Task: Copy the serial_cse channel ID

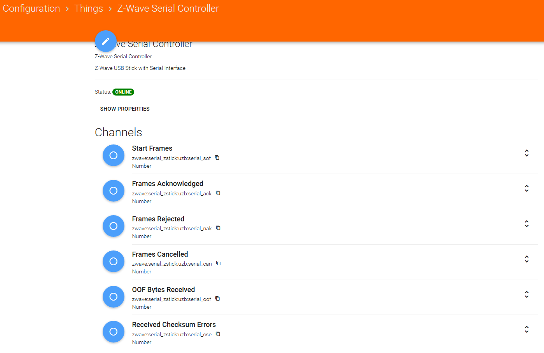Action: [x=218, y=334]
